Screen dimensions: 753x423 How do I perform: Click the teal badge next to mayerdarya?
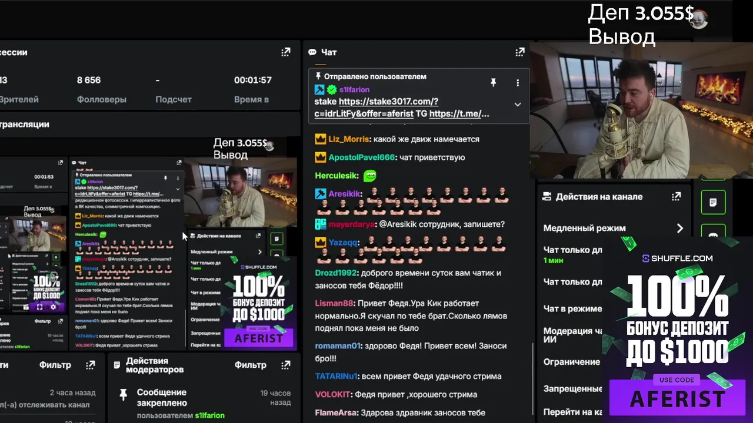tap(320, 224)
